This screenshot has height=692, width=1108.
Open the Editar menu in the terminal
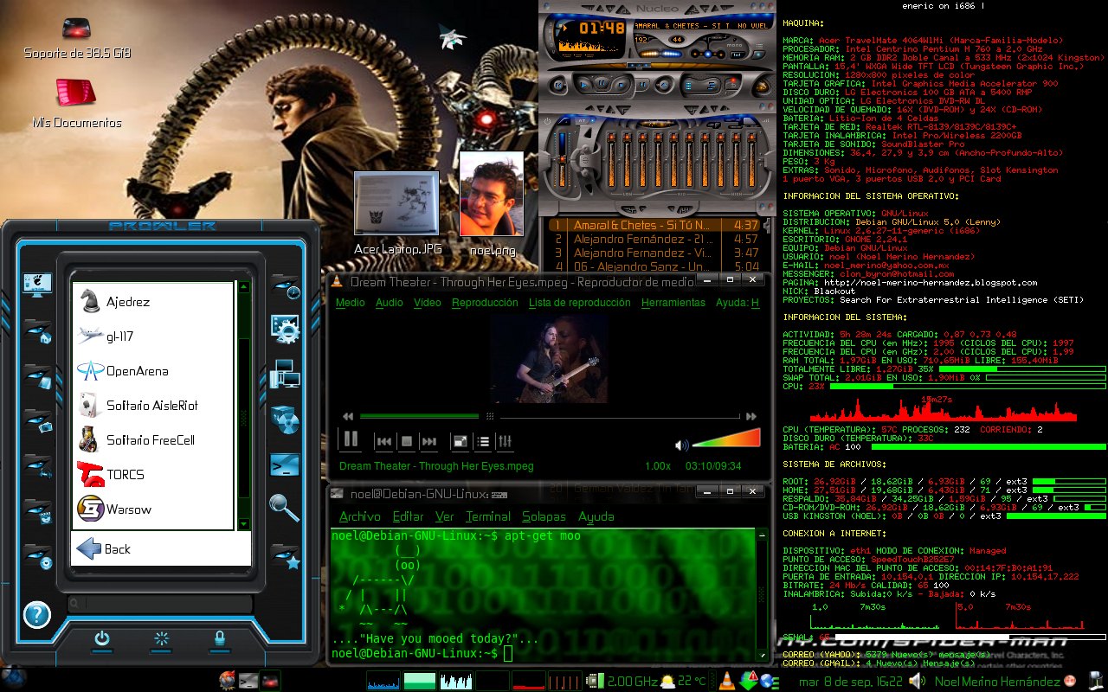[408, 516]
